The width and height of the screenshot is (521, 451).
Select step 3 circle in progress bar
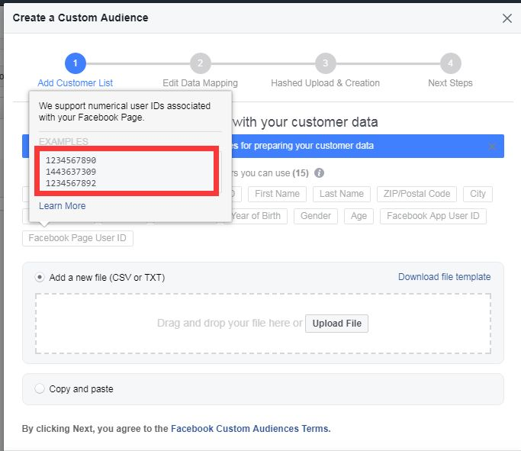click(x=325, y=63)
